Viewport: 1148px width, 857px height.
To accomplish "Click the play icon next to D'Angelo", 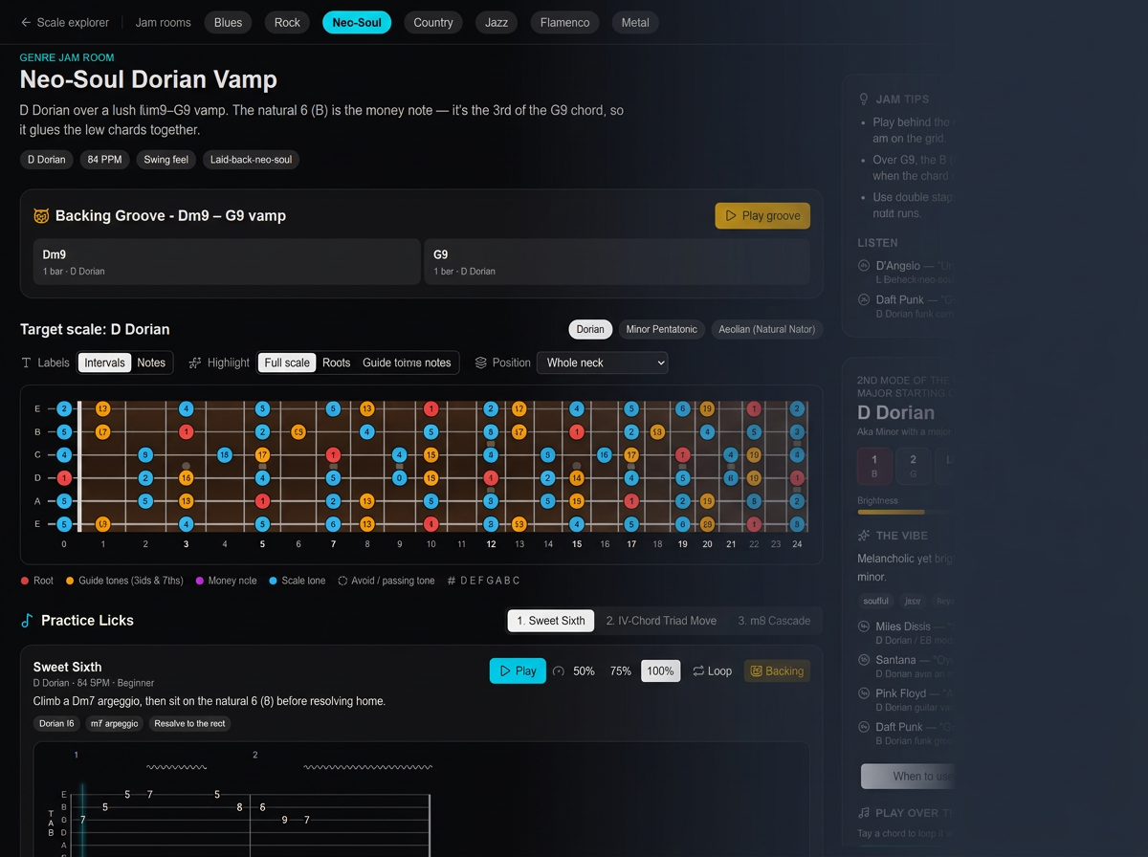I will pyautogui.click(x=864, y=266).
